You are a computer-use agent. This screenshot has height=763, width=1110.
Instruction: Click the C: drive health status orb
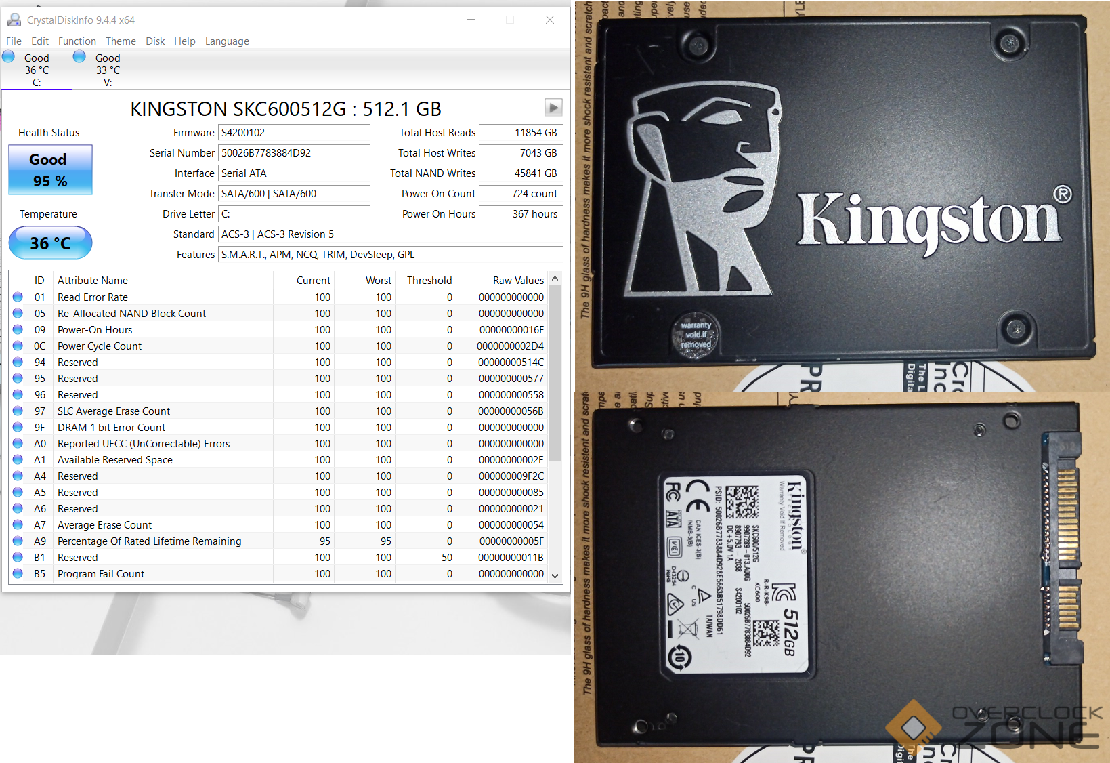pyautogui.click(x=9, y=56)
